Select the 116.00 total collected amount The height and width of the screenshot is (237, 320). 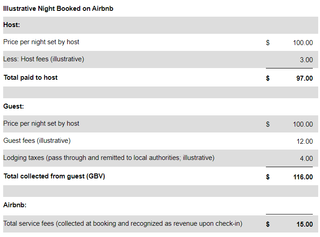tap(303, 177)
